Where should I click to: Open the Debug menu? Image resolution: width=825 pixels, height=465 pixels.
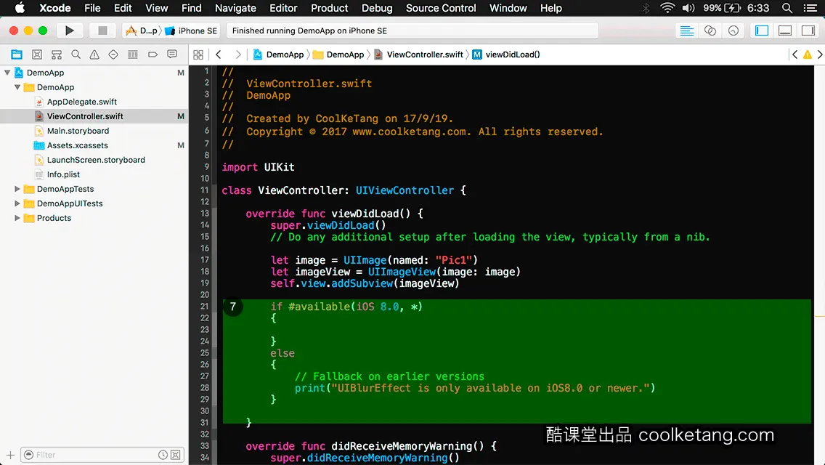(377, 8)
